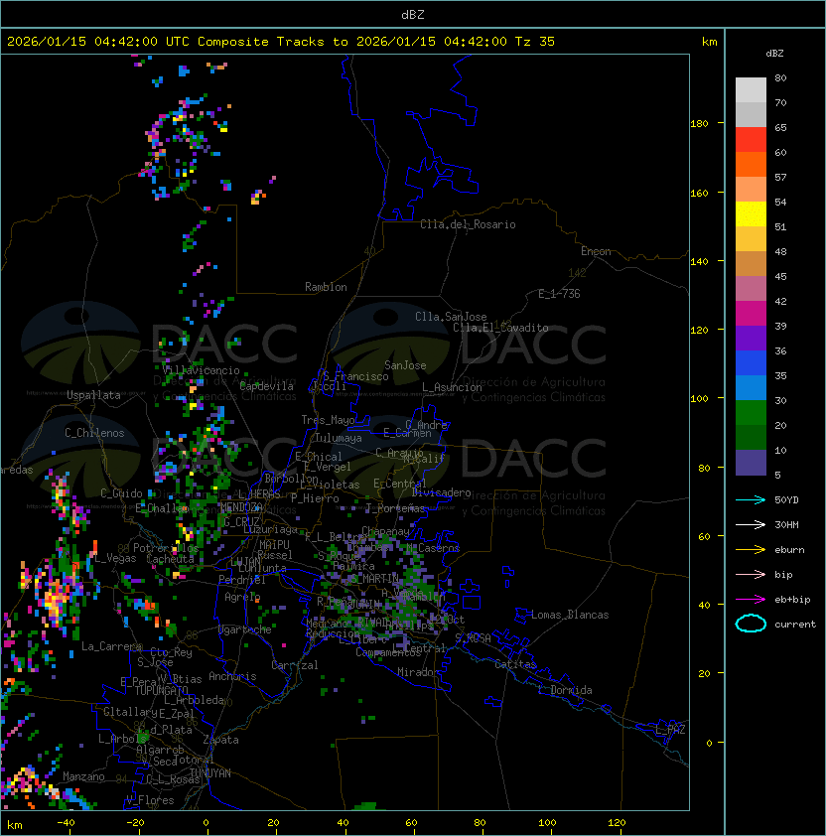Click the '180' tick on vertical km axis
Image resolution: width=826 pixels, height=836 pixels.
pos(699,124)
